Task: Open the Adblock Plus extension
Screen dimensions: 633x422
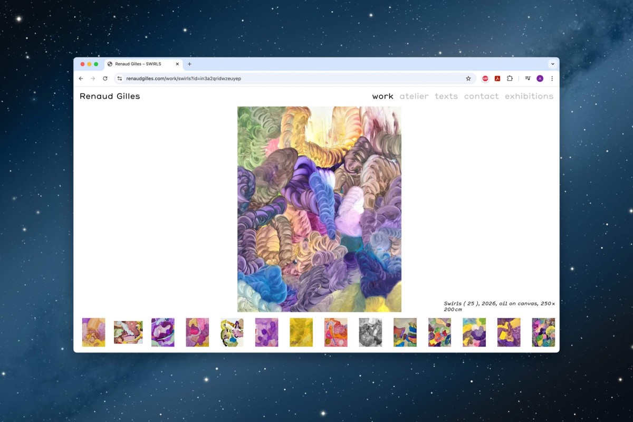Action: [x=485, y=79]
